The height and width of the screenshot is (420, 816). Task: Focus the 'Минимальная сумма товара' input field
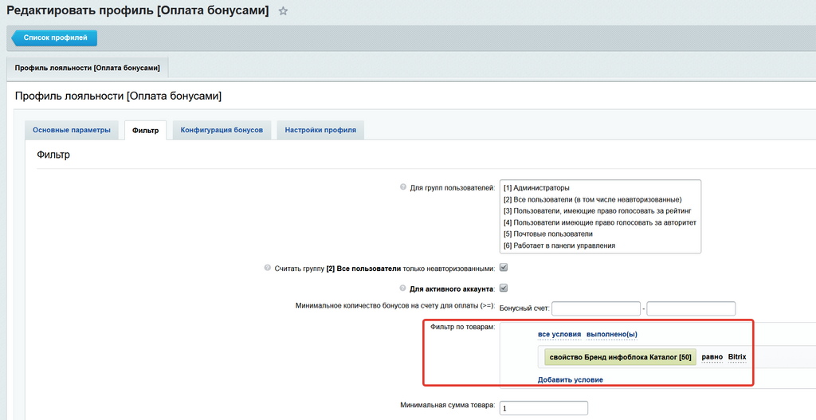point(543,408)
